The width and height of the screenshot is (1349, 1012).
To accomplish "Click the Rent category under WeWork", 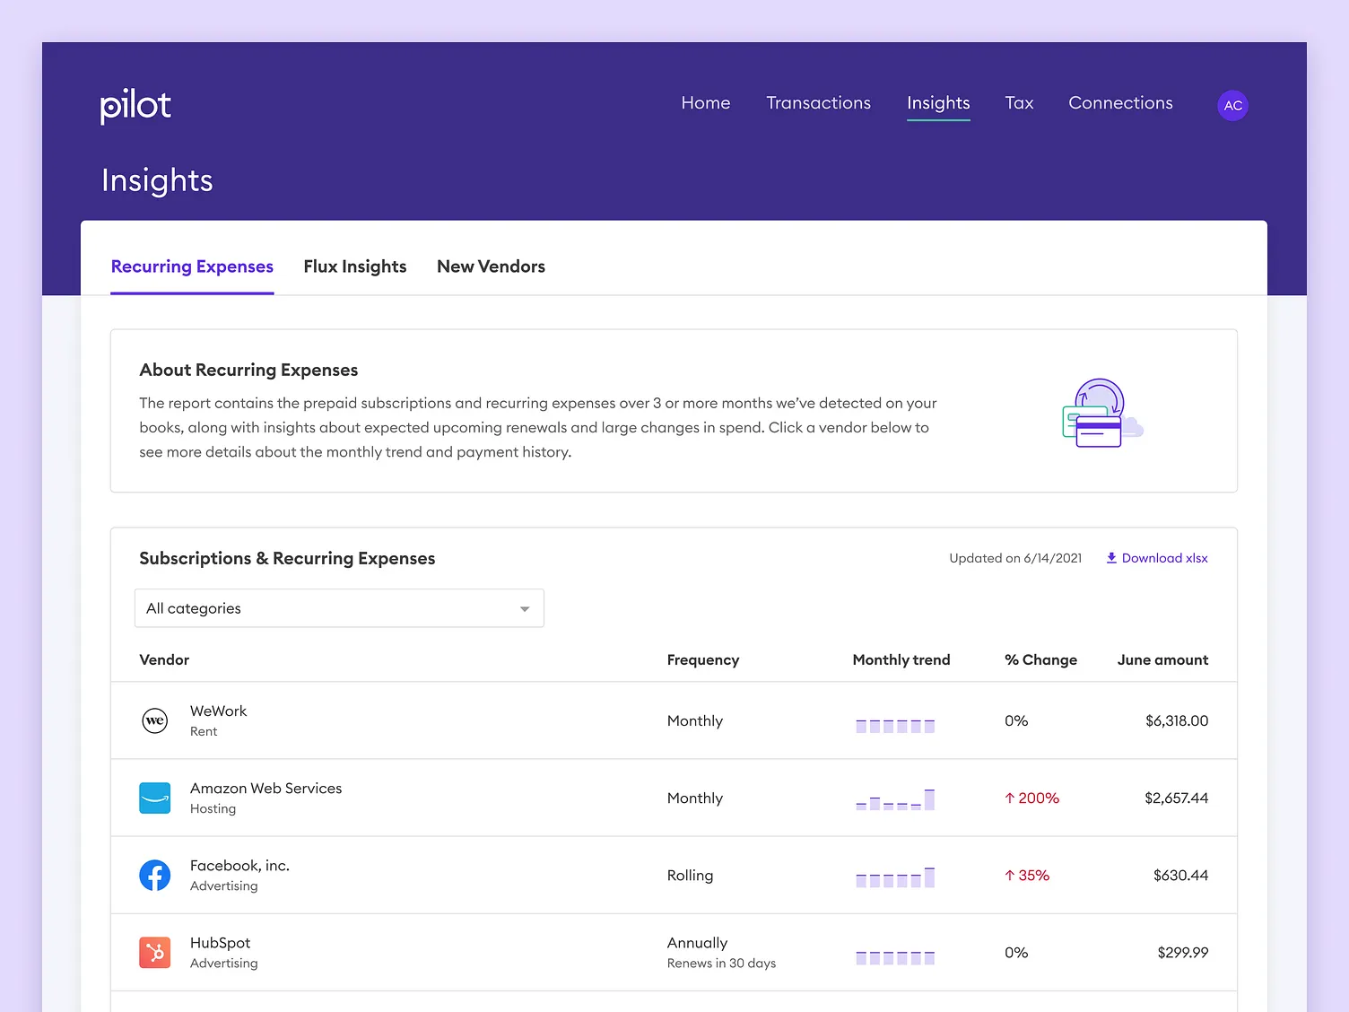I will [204, 731].
